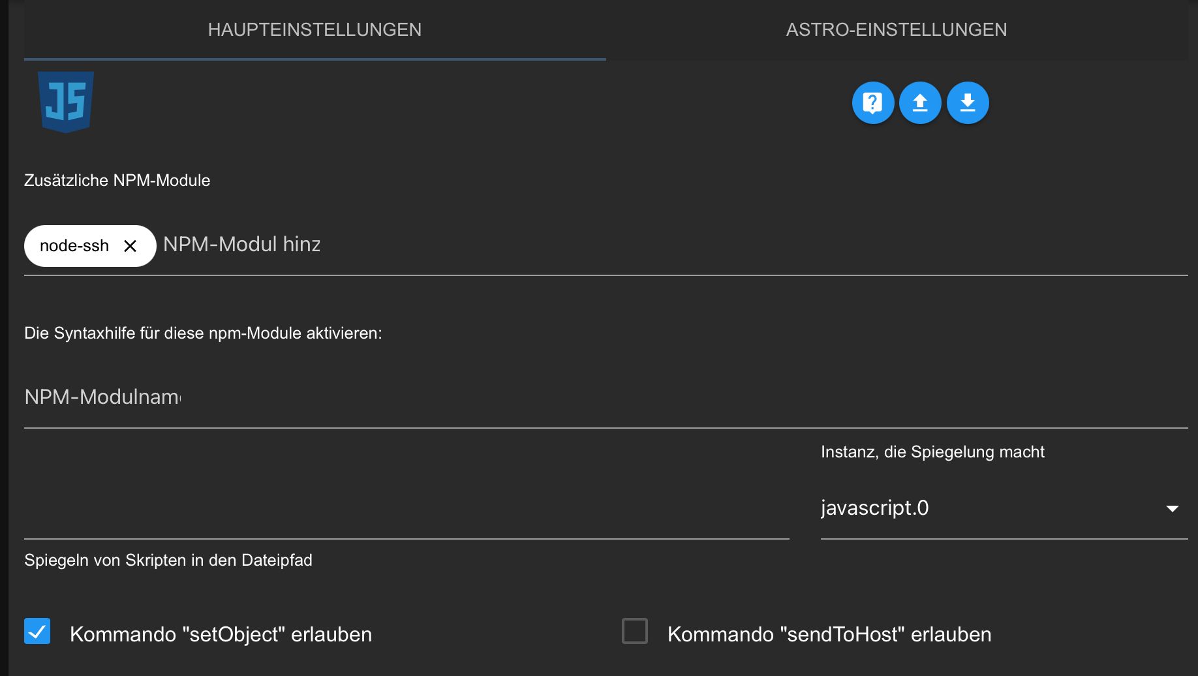This screenshot has height=676, width=1198.
Task: Click the upload configuration arrow icon
Action: pos(920,103)
